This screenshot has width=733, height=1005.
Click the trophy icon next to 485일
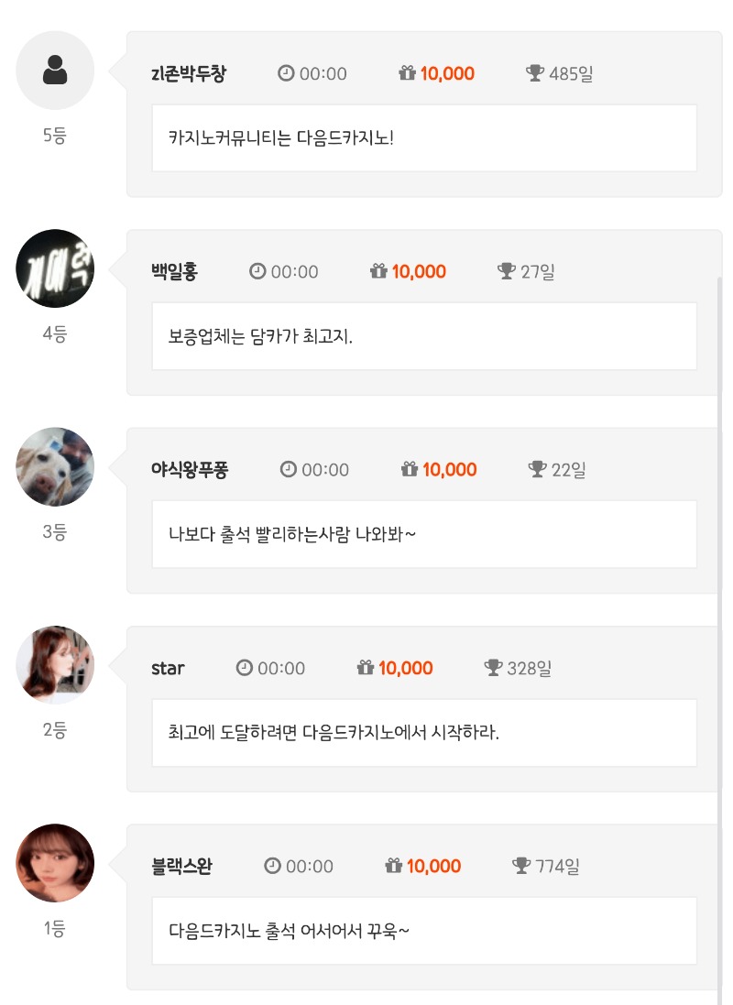pos(536,73)
